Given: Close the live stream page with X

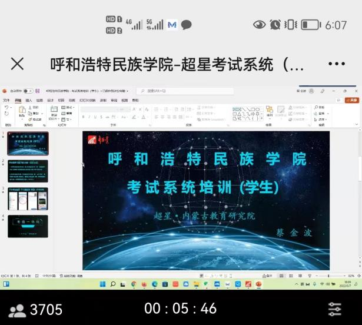Looking at the screenshot, I should tap(17, 64).
